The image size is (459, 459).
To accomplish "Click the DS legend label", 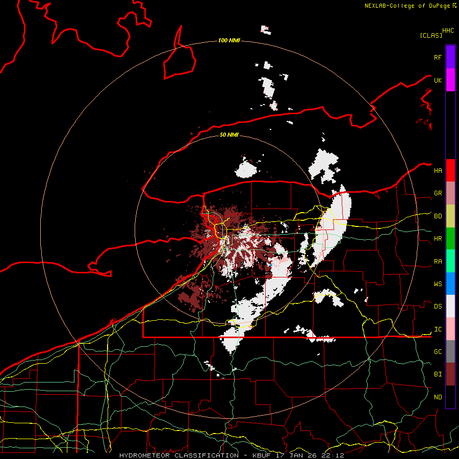I will coord(438,307).
